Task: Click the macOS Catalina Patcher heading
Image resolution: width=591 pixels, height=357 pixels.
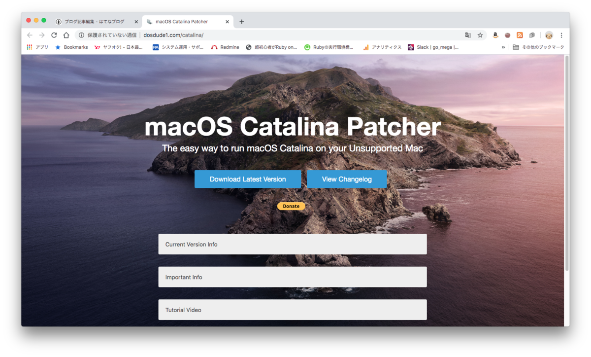Action: click(293, 127)
